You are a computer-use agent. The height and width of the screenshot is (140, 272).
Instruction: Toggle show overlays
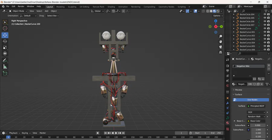pyautogui.click(x=195, y=11)
